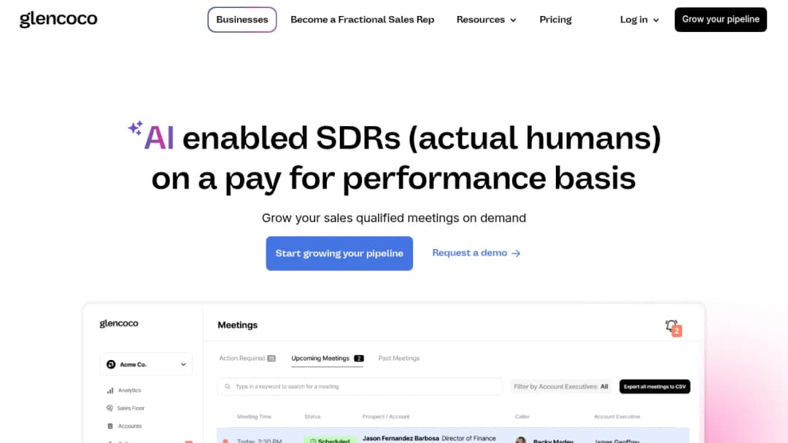This screenshot has height=443, width=788.
Task: Select the Businesses nav item
Action: pyautogui.click(x=242, y=20)
